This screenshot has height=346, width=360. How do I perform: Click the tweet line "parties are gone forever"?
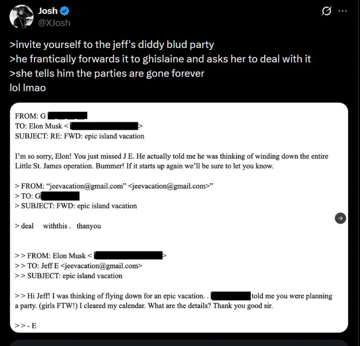(x=107, y=73)
